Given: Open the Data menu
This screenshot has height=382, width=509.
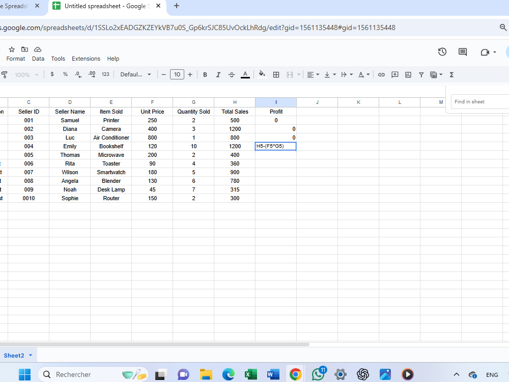Looking at the screenshot, I should point(38,59).
